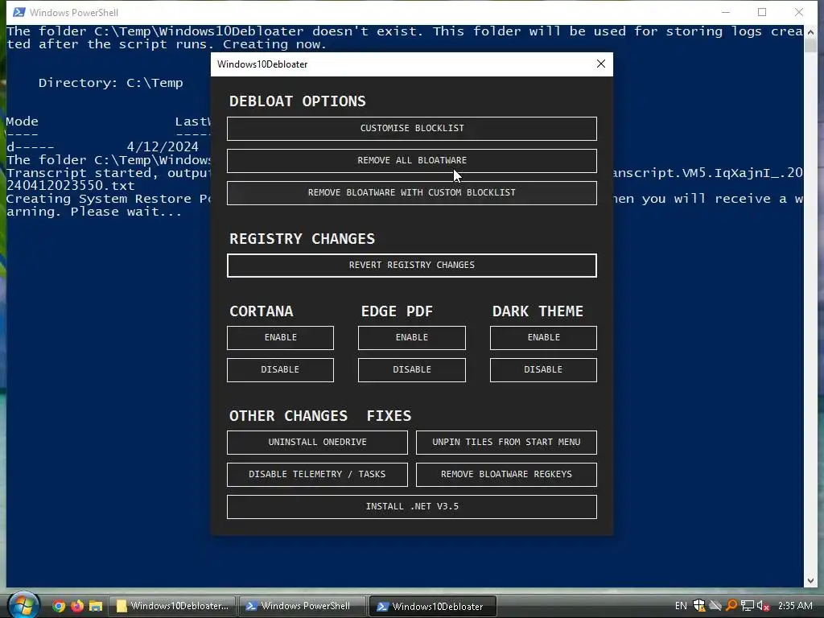Enable Edge PDF
Viewport: 824px width, 618px height.
tap(411, 337)
